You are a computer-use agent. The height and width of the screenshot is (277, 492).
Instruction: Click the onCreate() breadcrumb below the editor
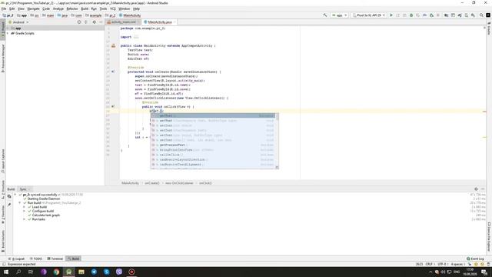click(152, 183)
